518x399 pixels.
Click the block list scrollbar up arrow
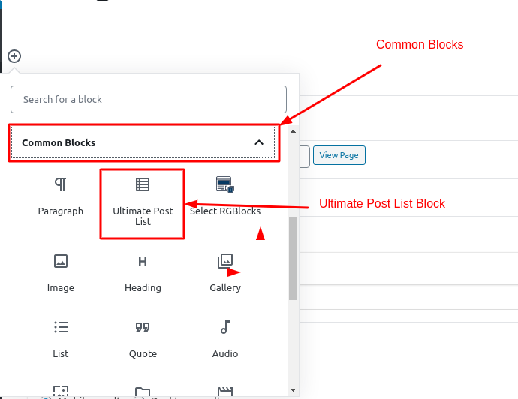click(293, 133)
